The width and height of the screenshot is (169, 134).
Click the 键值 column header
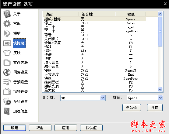pyautogui.click(x=131, y=14)
